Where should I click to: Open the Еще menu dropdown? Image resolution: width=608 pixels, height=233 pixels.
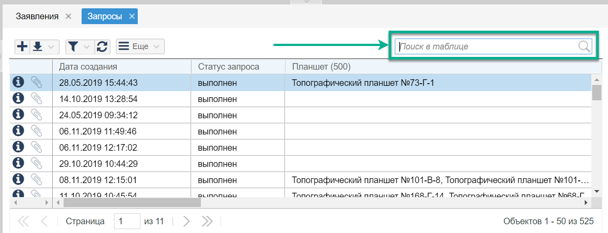coord(140,46)
